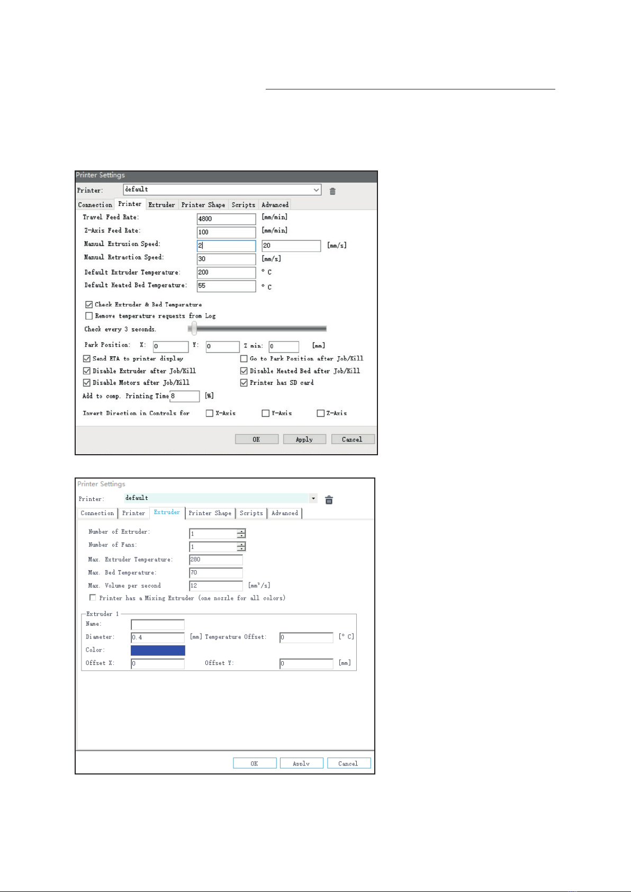The image size is (631, 892).
Task: Click Default Extruder Temperature field
Action: click(227, 273)
